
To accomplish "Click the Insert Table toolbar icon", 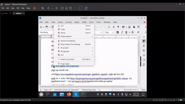I will (123, 27).
